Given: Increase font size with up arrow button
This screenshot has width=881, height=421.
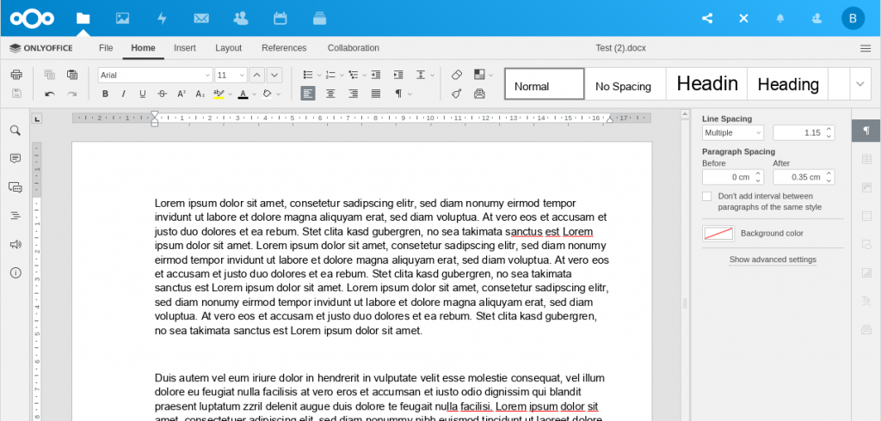Looking at the screenshot, I should [x=256, y=75].
